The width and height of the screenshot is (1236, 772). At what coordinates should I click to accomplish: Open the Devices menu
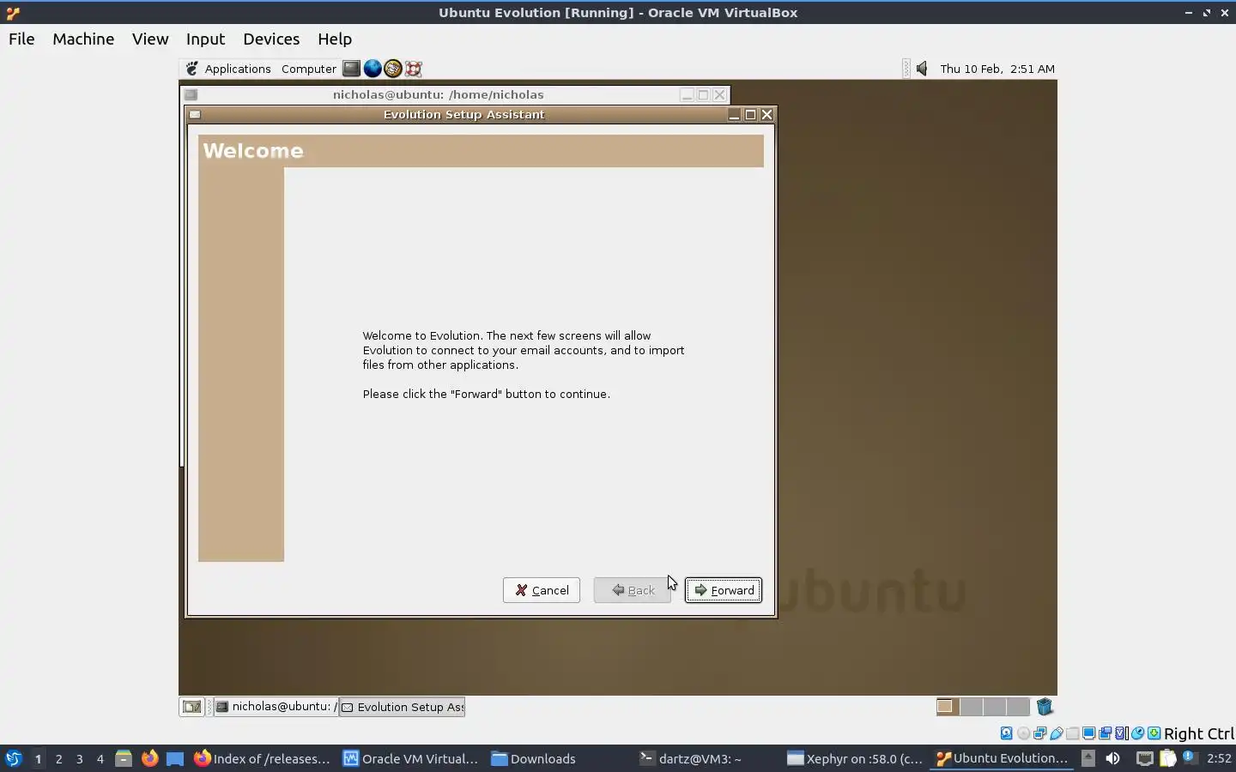(x=271, y=39)
